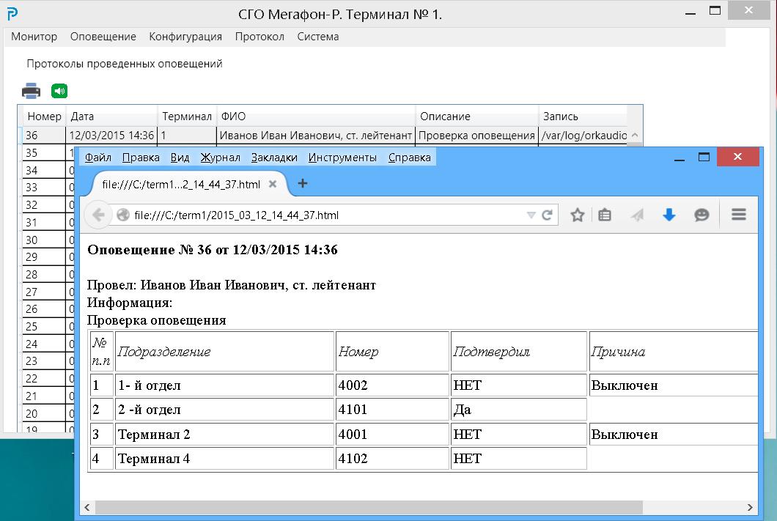
Task: Open browser Закладки menu
Action: [x=274, y=158]
